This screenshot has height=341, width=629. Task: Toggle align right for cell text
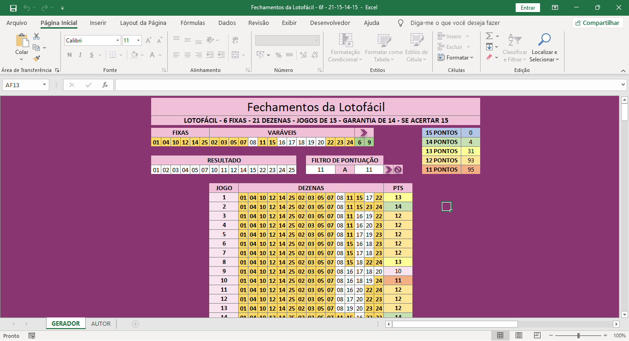click(199, 55)
